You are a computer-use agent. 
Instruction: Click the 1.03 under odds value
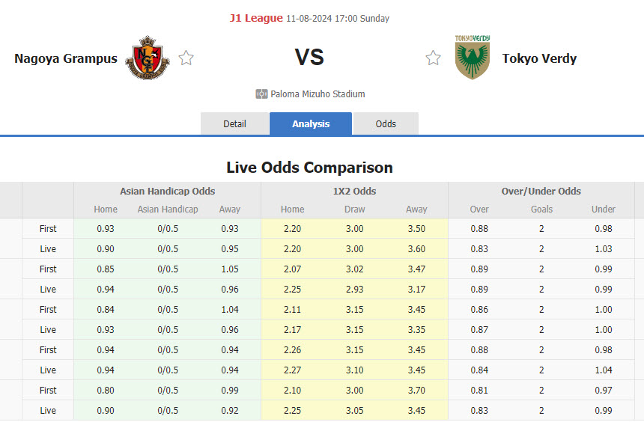click(x=604, y=248)
